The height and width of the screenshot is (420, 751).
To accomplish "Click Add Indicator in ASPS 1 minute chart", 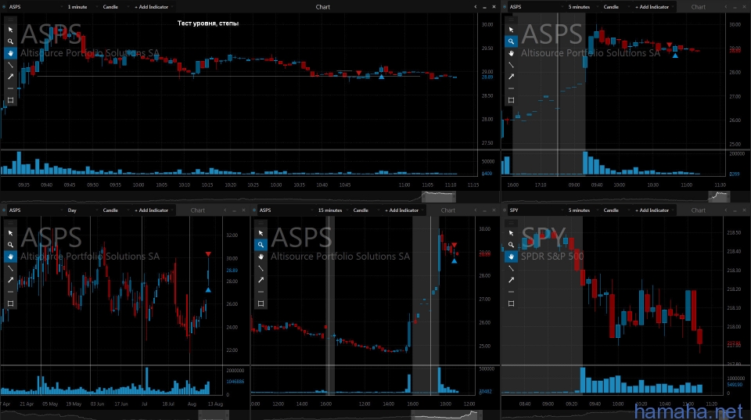I will point(153,7).
